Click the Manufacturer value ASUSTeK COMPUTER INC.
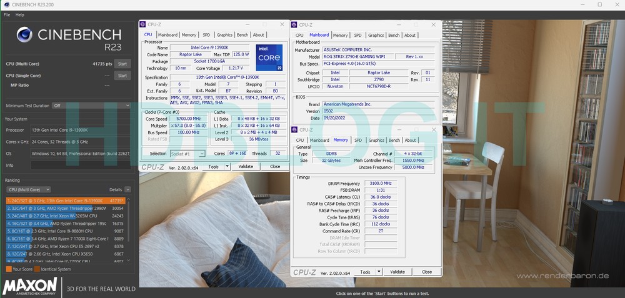Viewport: 625px width, 298px height. pyautogui.click(x=378, y=50)
